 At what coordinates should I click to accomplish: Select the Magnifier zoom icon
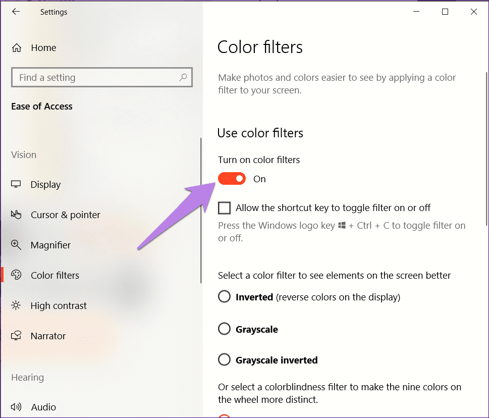click(16, 245)
